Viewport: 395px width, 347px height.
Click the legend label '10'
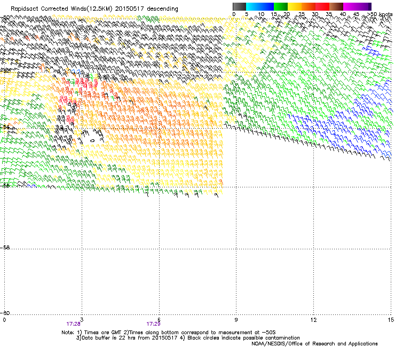(x=261, y=14)
